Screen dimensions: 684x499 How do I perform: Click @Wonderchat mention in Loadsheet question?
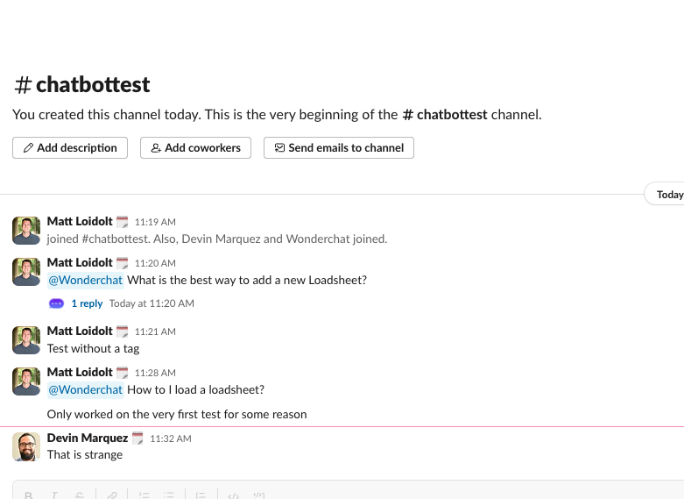point(85,281)
